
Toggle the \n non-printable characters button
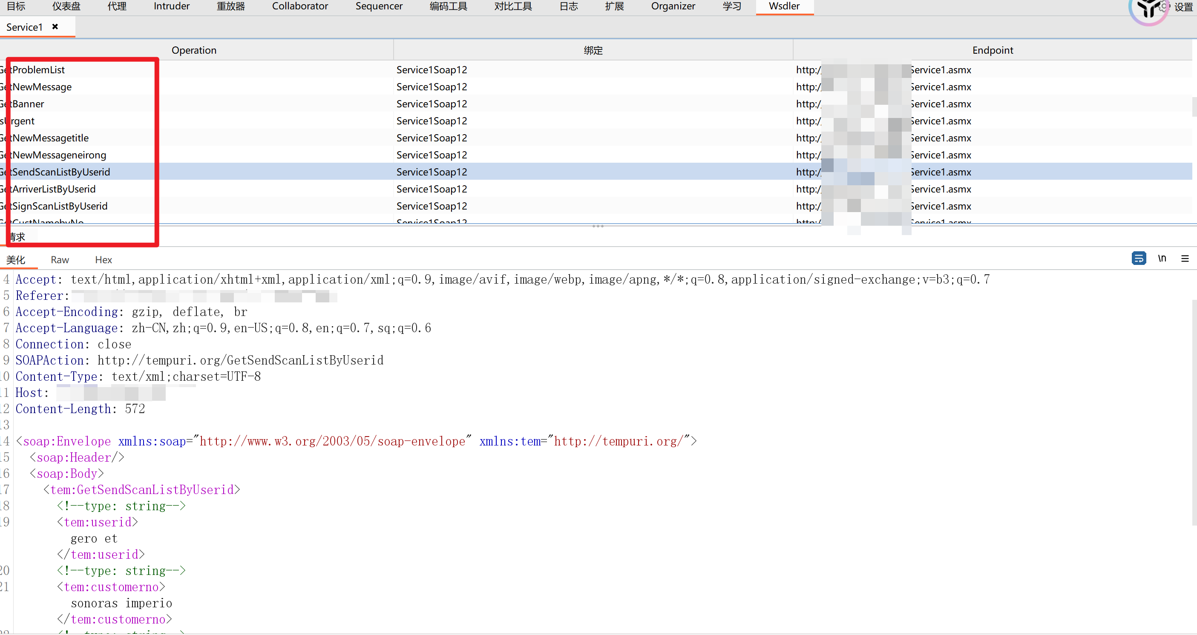pos(1162,258)
